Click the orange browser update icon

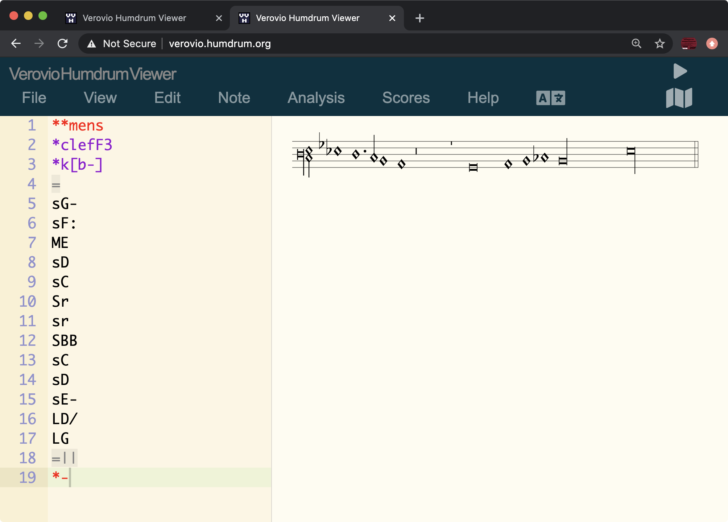(x=712, y=43)
